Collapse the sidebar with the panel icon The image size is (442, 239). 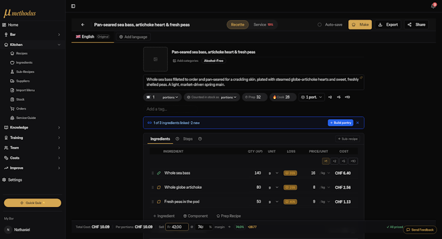coord(73,6)
